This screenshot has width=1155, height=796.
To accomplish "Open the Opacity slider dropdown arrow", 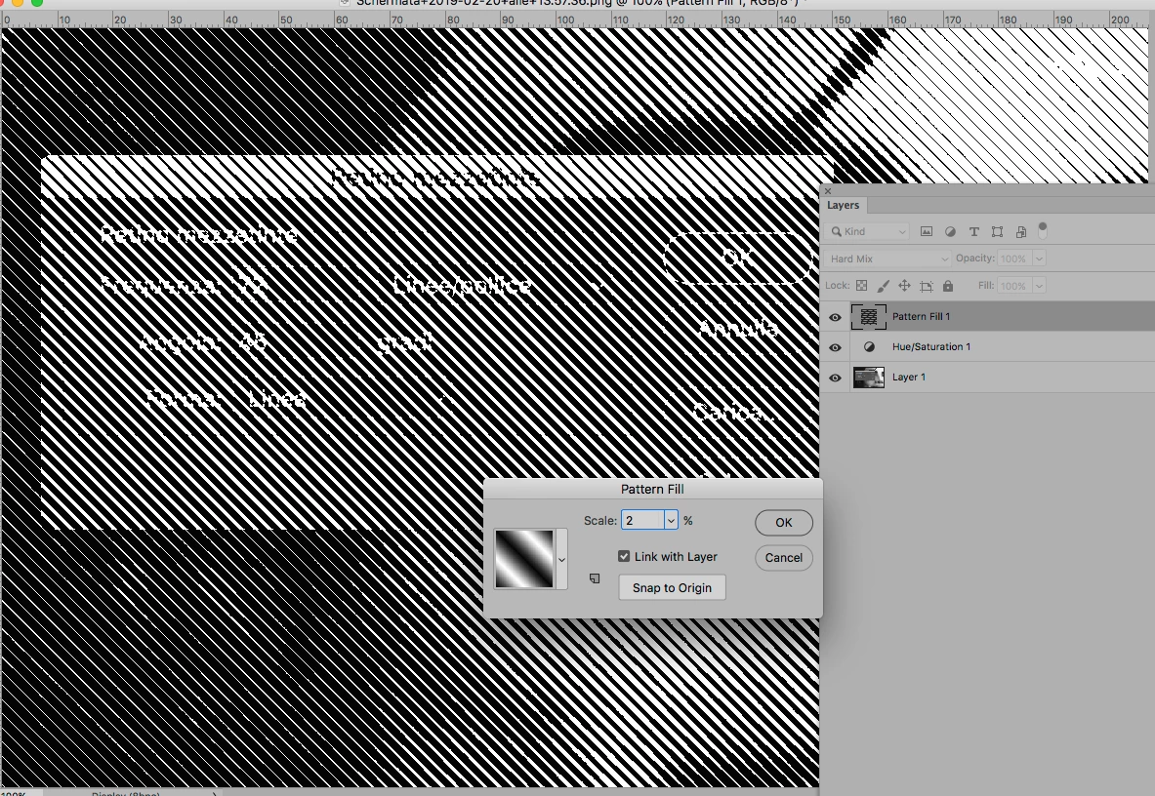I will pyautogui.click(x=1039, y=259).
